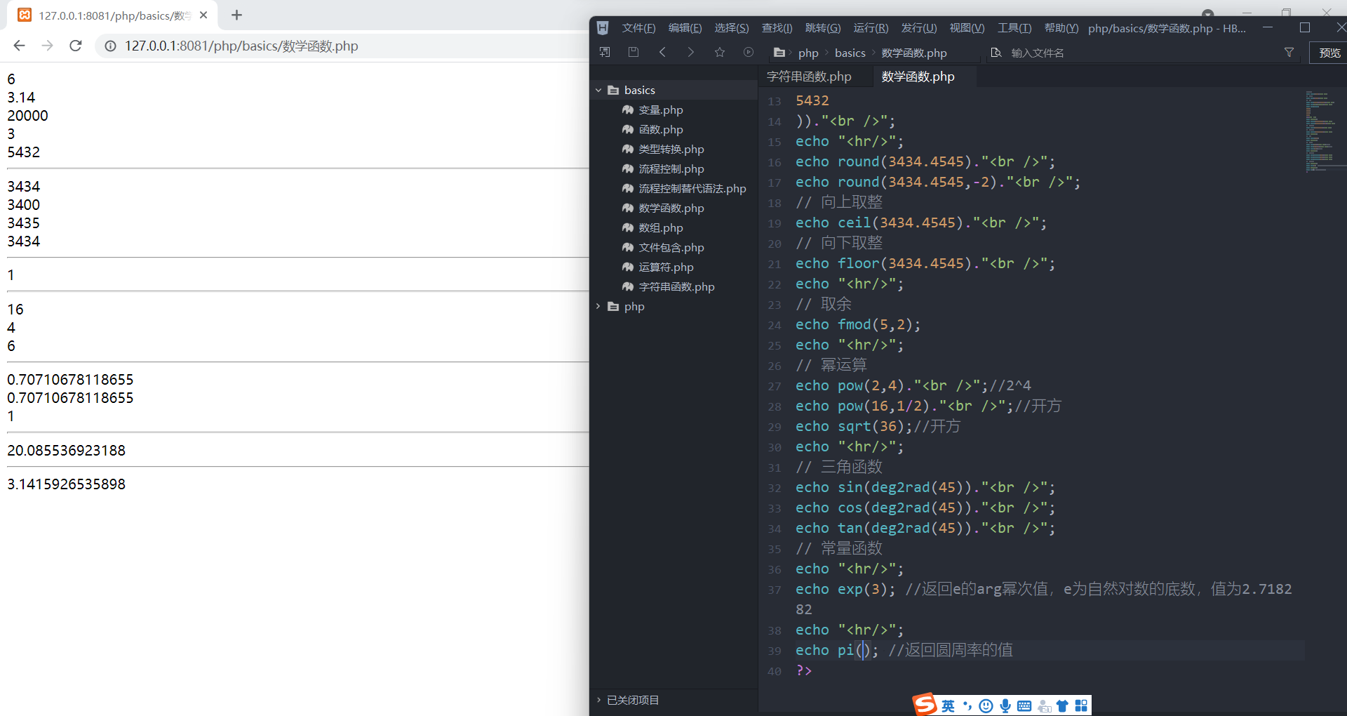Reload the browser page

(x=76, y=46)
